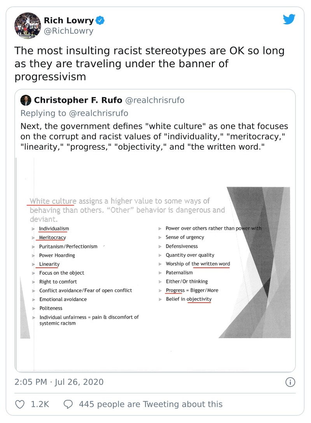This screenshot has height=423, width=311.
Task: Click the quoted tweet text about "white culture"
Action: point(155,138)
